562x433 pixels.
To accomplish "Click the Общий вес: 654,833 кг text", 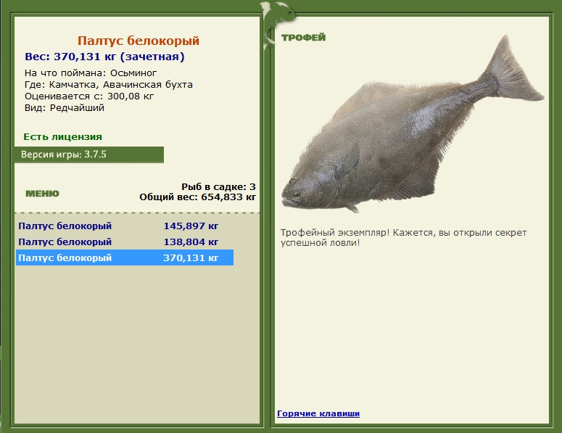I will coord(197,197).
